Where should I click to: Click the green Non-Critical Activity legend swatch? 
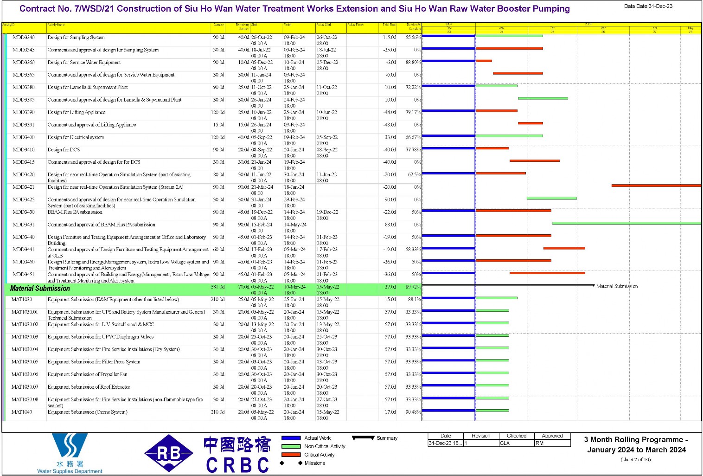[x=291, y=446]
